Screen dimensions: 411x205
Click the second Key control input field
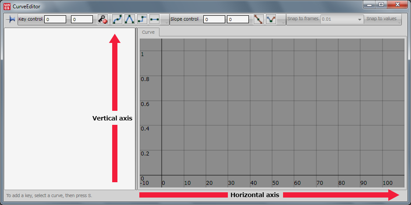[x=82, y=19]
